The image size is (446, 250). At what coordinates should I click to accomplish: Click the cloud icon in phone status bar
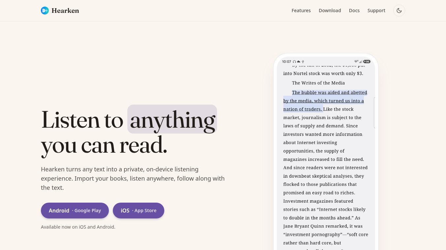pos(299,62)
